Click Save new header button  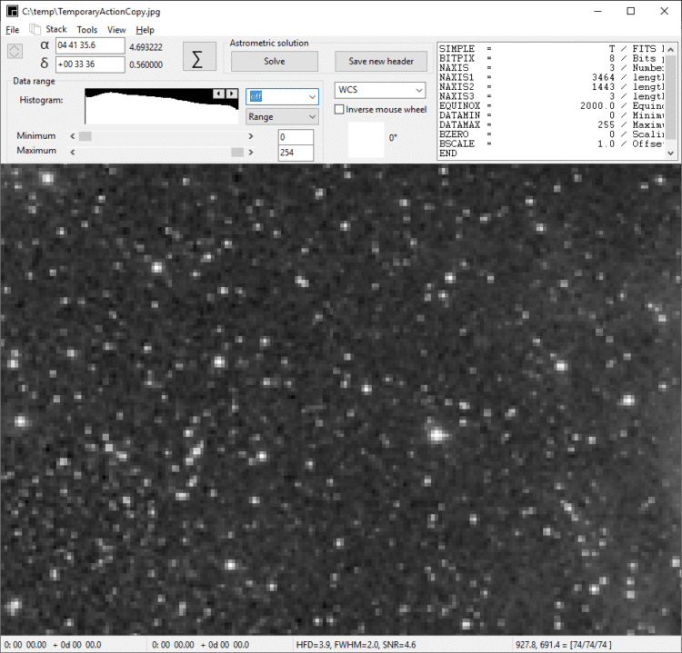(381, 61)
